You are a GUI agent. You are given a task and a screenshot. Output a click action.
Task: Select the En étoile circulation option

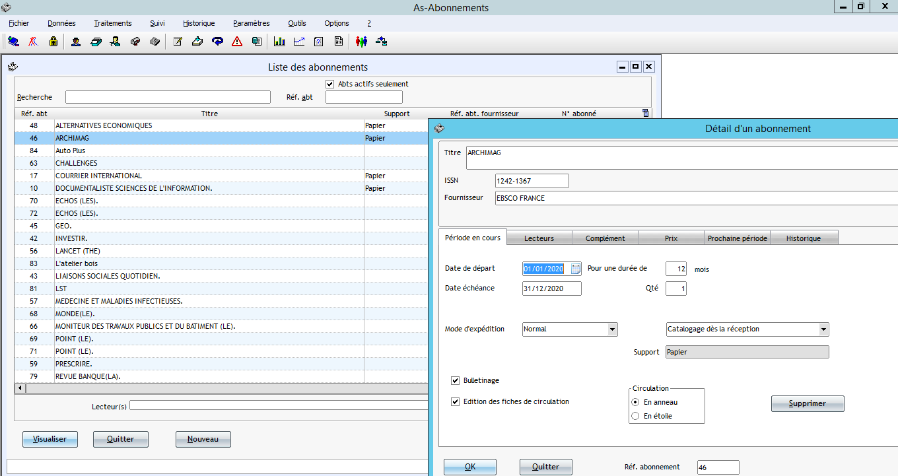pos(635,416)
